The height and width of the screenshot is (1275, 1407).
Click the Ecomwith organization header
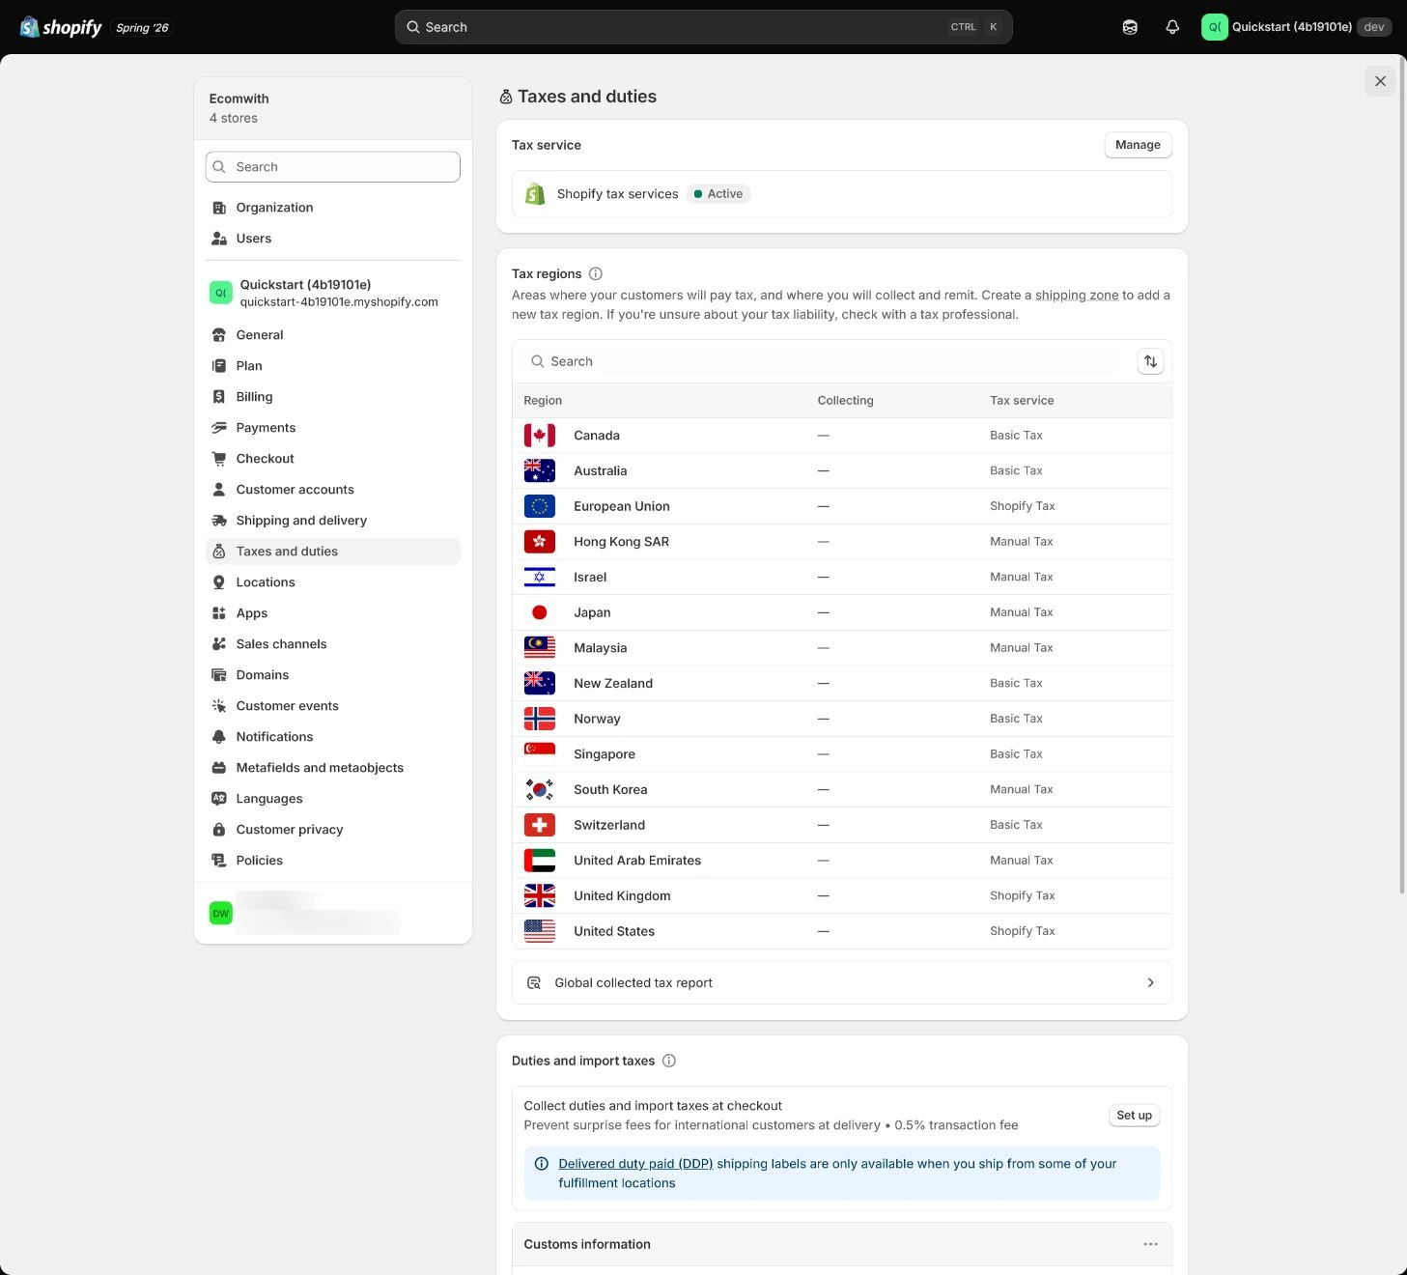(x=333, y=108)
